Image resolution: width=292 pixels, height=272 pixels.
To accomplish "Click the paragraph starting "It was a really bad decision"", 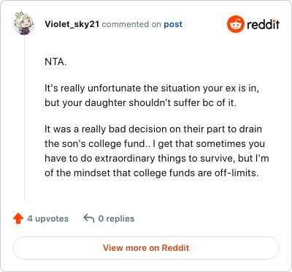I will (x=157, y=151).
